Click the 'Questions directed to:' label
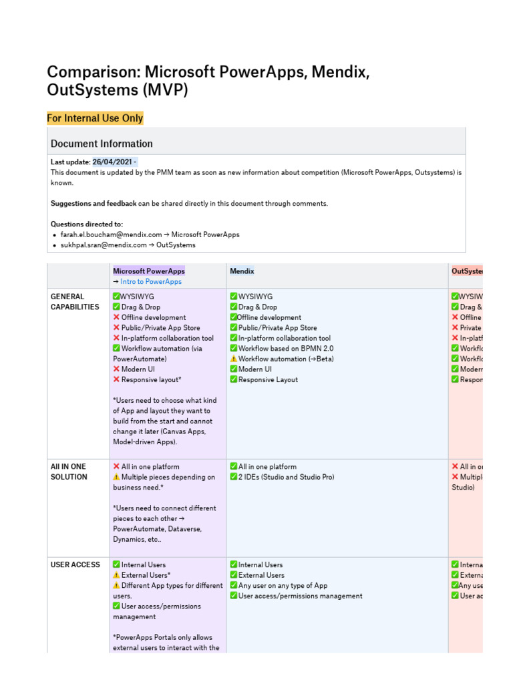The image size is (513, 684). pos(87,224)
